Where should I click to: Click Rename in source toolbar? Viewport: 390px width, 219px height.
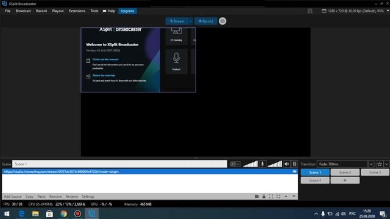click(x=72, y=196)
